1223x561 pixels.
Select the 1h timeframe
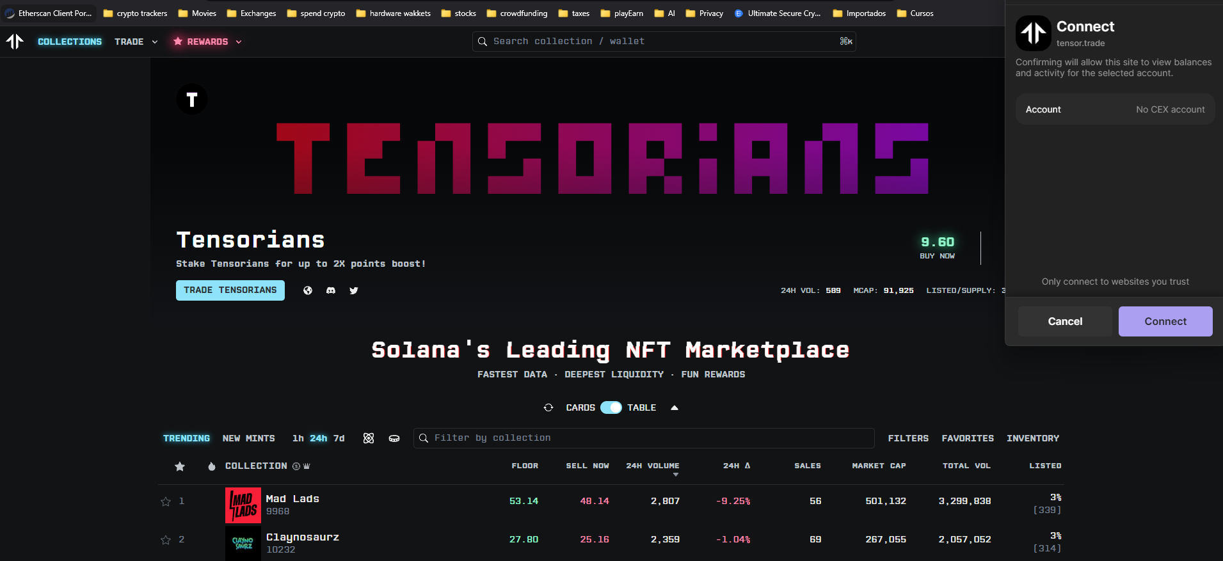click(x=298, y=438)
